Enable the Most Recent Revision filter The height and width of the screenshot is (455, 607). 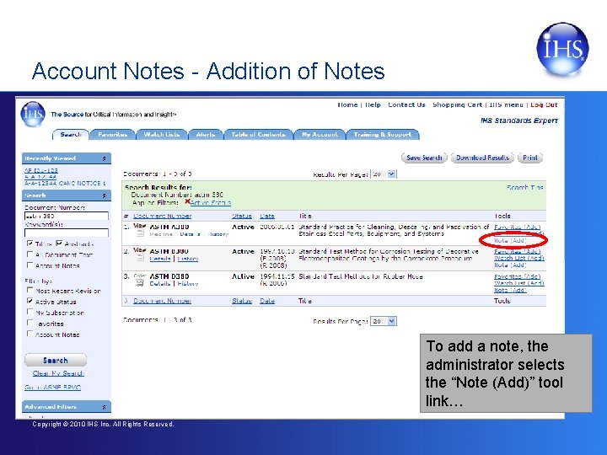tap(30, 290)
